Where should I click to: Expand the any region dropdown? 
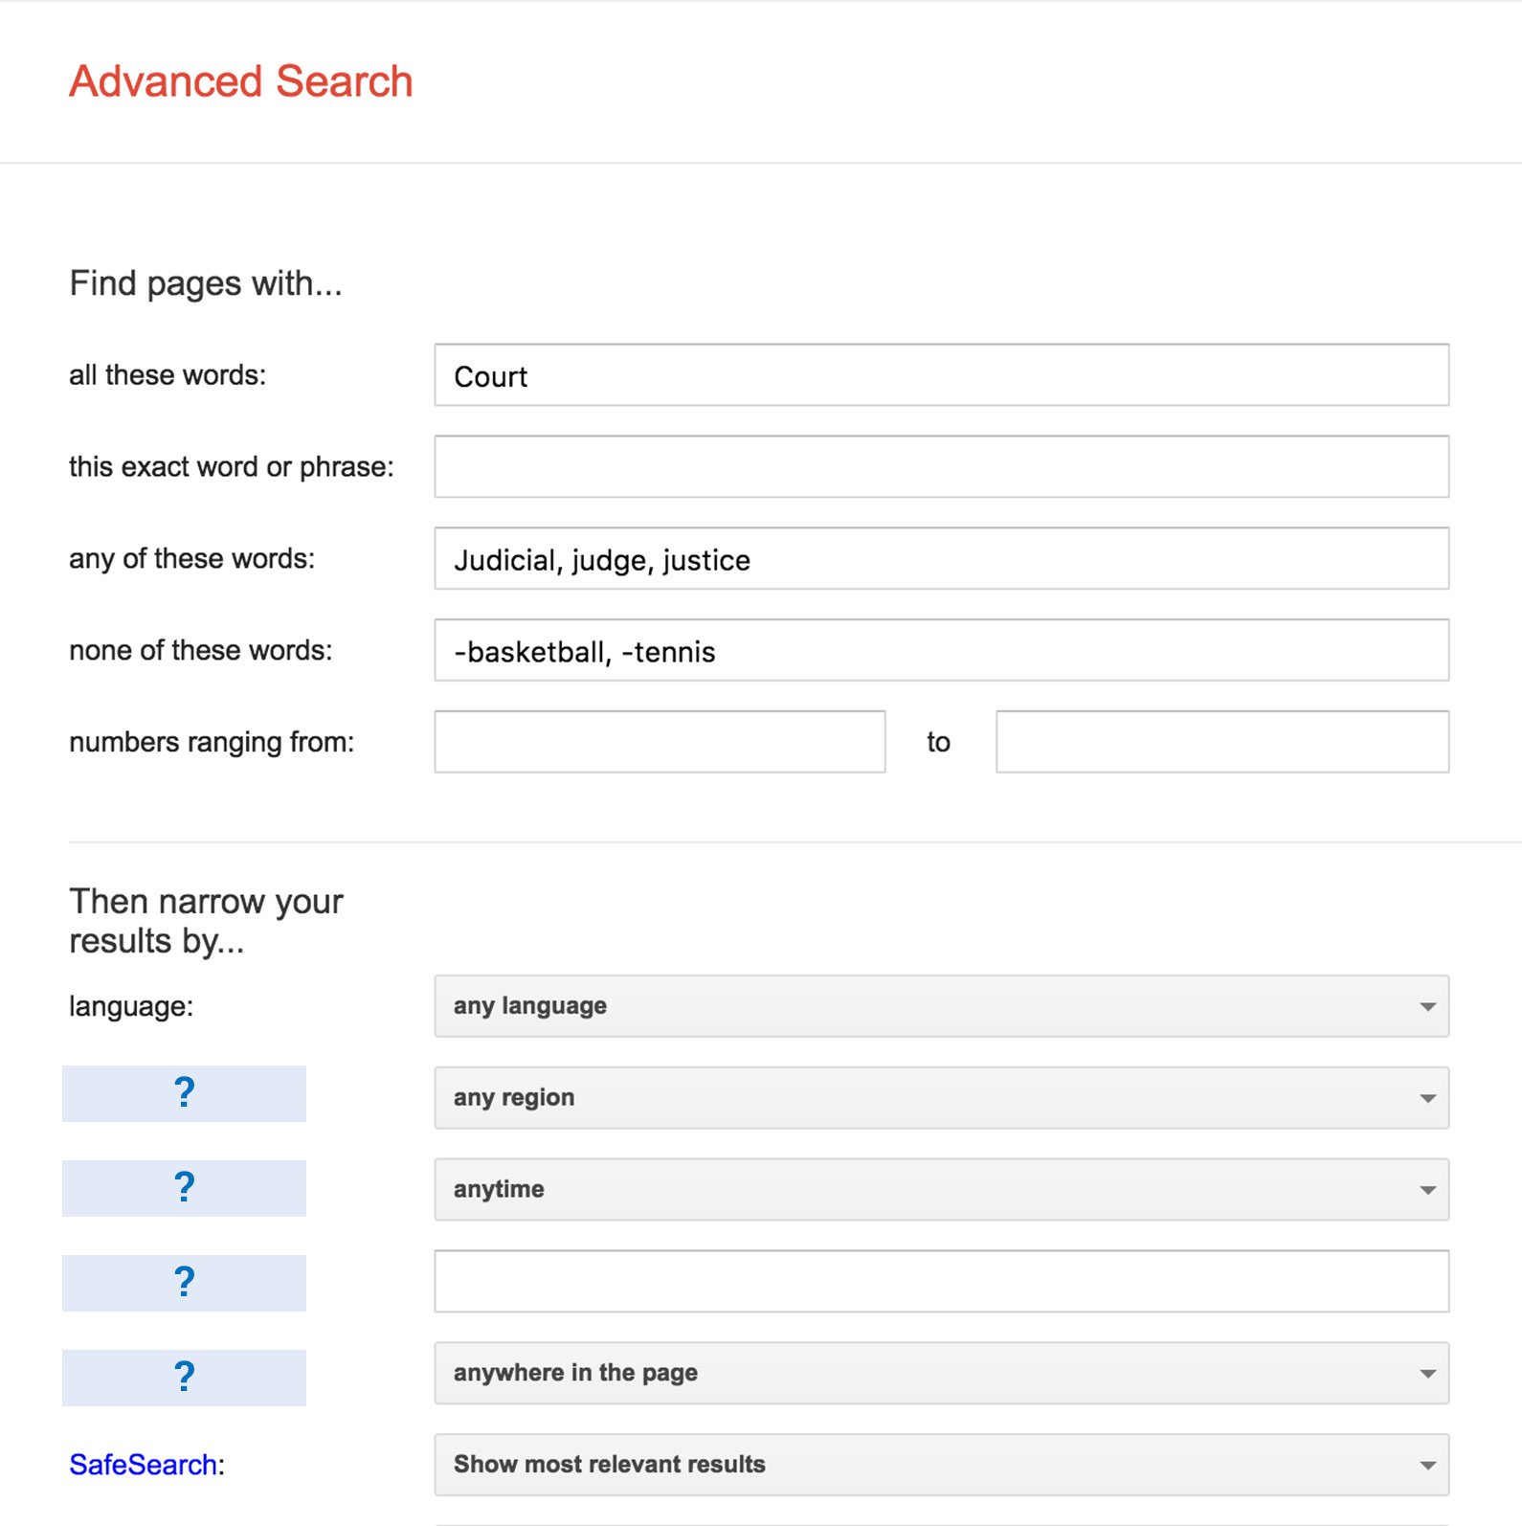tap(942, 1098)
